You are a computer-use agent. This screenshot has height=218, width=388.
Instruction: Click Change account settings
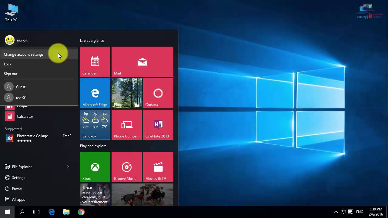[x=39, y=54]
